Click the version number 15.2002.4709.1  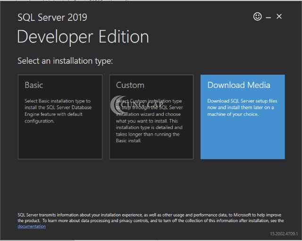[284, 233]
